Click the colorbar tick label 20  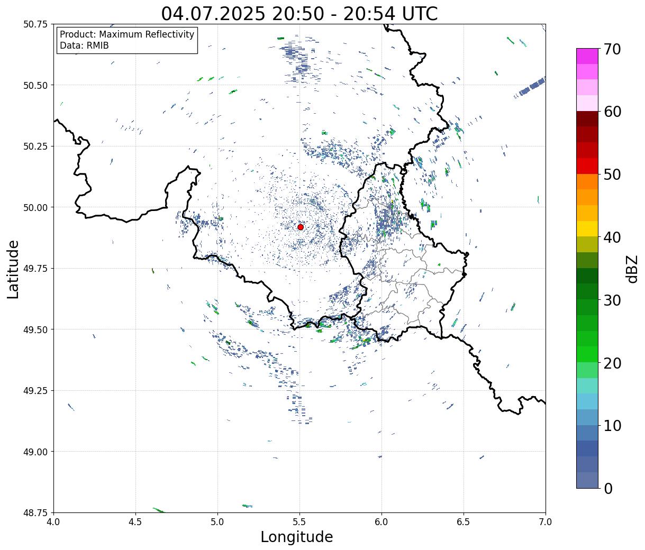click(612, 363)
